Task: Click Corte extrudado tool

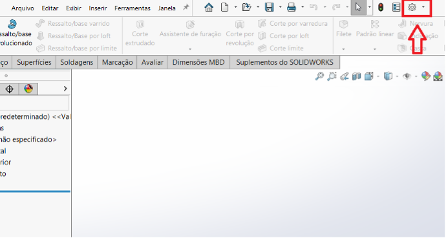Action: [x=140, y=33]
